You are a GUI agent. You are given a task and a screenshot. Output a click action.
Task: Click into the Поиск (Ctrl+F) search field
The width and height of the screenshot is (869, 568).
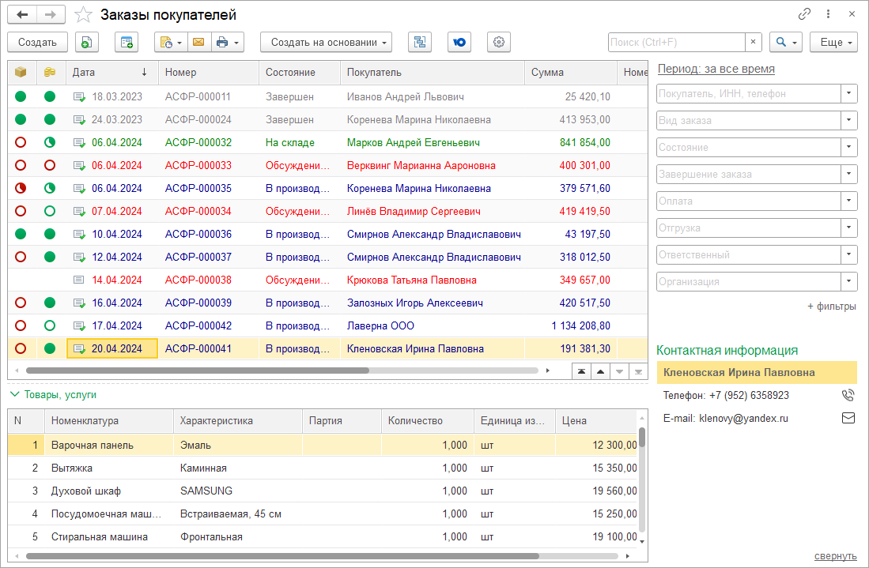click(x=676, y=43)
